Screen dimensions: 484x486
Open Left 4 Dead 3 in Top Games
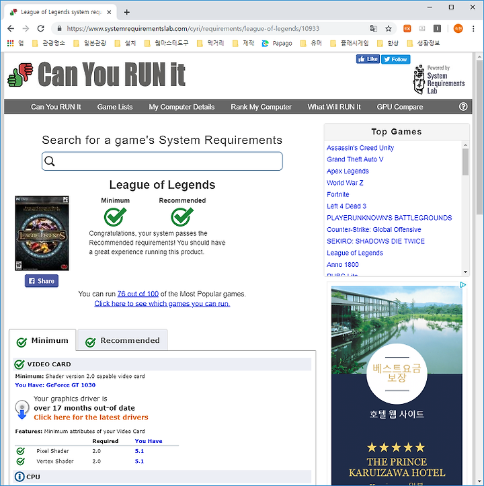pyautogui.click(x=346, y=206)
